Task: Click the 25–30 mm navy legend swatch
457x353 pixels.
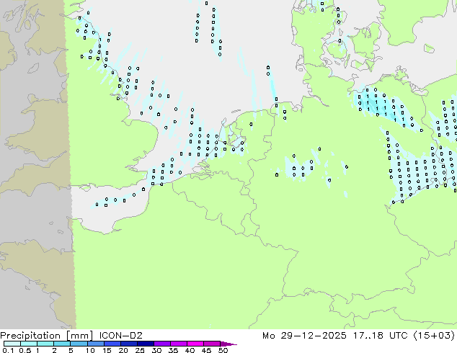Action: tap(146, 344)
